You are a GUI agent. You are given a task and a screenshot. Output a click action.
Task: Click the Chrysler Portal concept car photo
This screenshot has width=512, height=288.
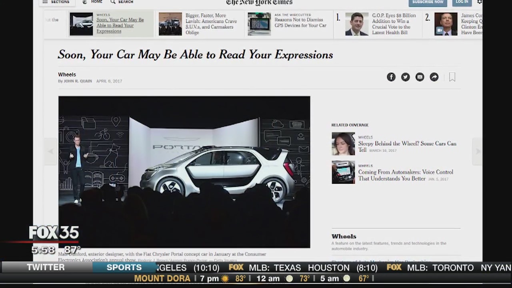pyautogui.click(x=184, y=172)
